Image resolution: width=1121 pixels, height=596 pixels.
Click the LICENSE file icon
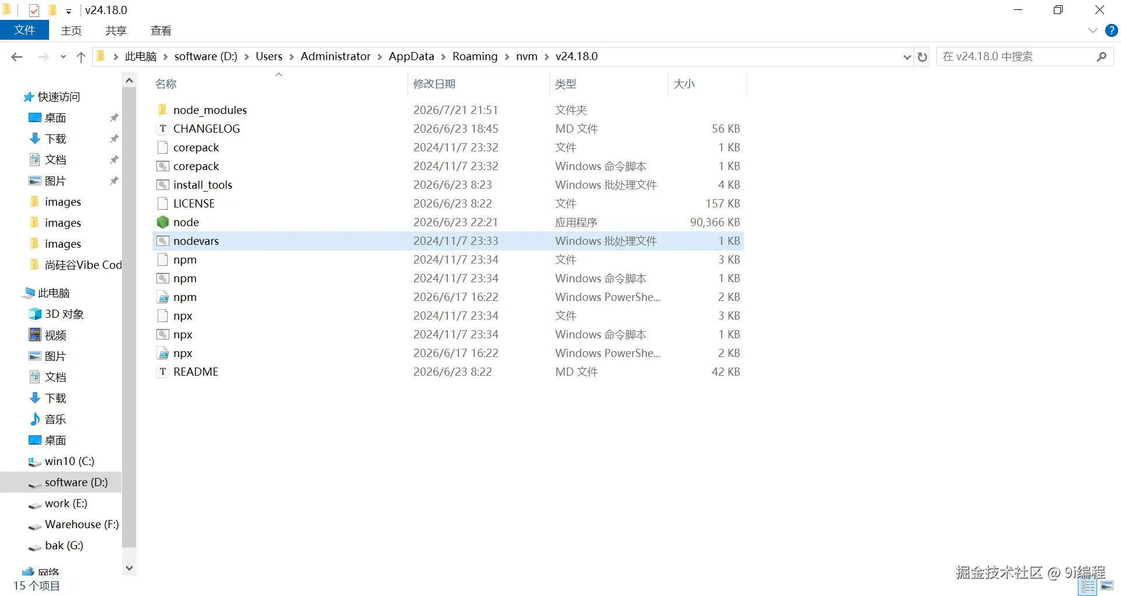click(163, 203)
